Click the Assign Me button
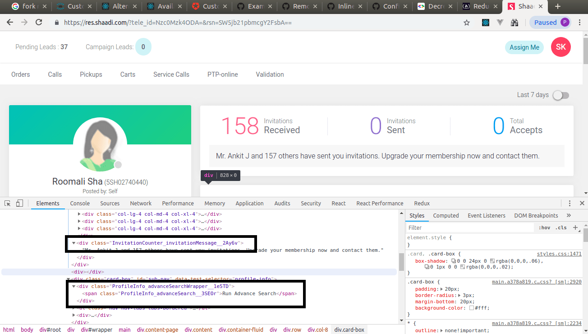The height and width of the screenshot is (334, 588). tap(524, 47)
